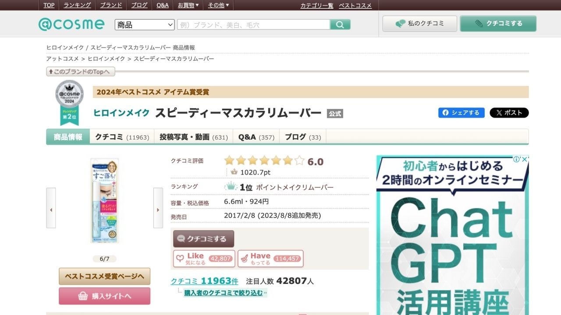Click the 2017/2/8 release date text

[x=272, y=216]
